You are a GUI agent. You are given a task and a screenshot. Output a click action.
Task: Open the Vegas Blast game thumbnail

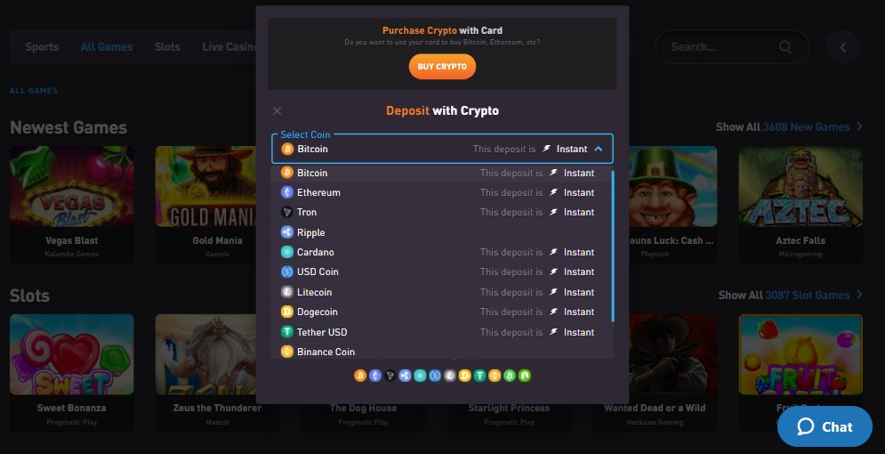72,186
